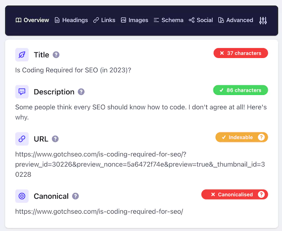
Task: Open help tooltip next to Canonical
Action: tap(75, 196)
